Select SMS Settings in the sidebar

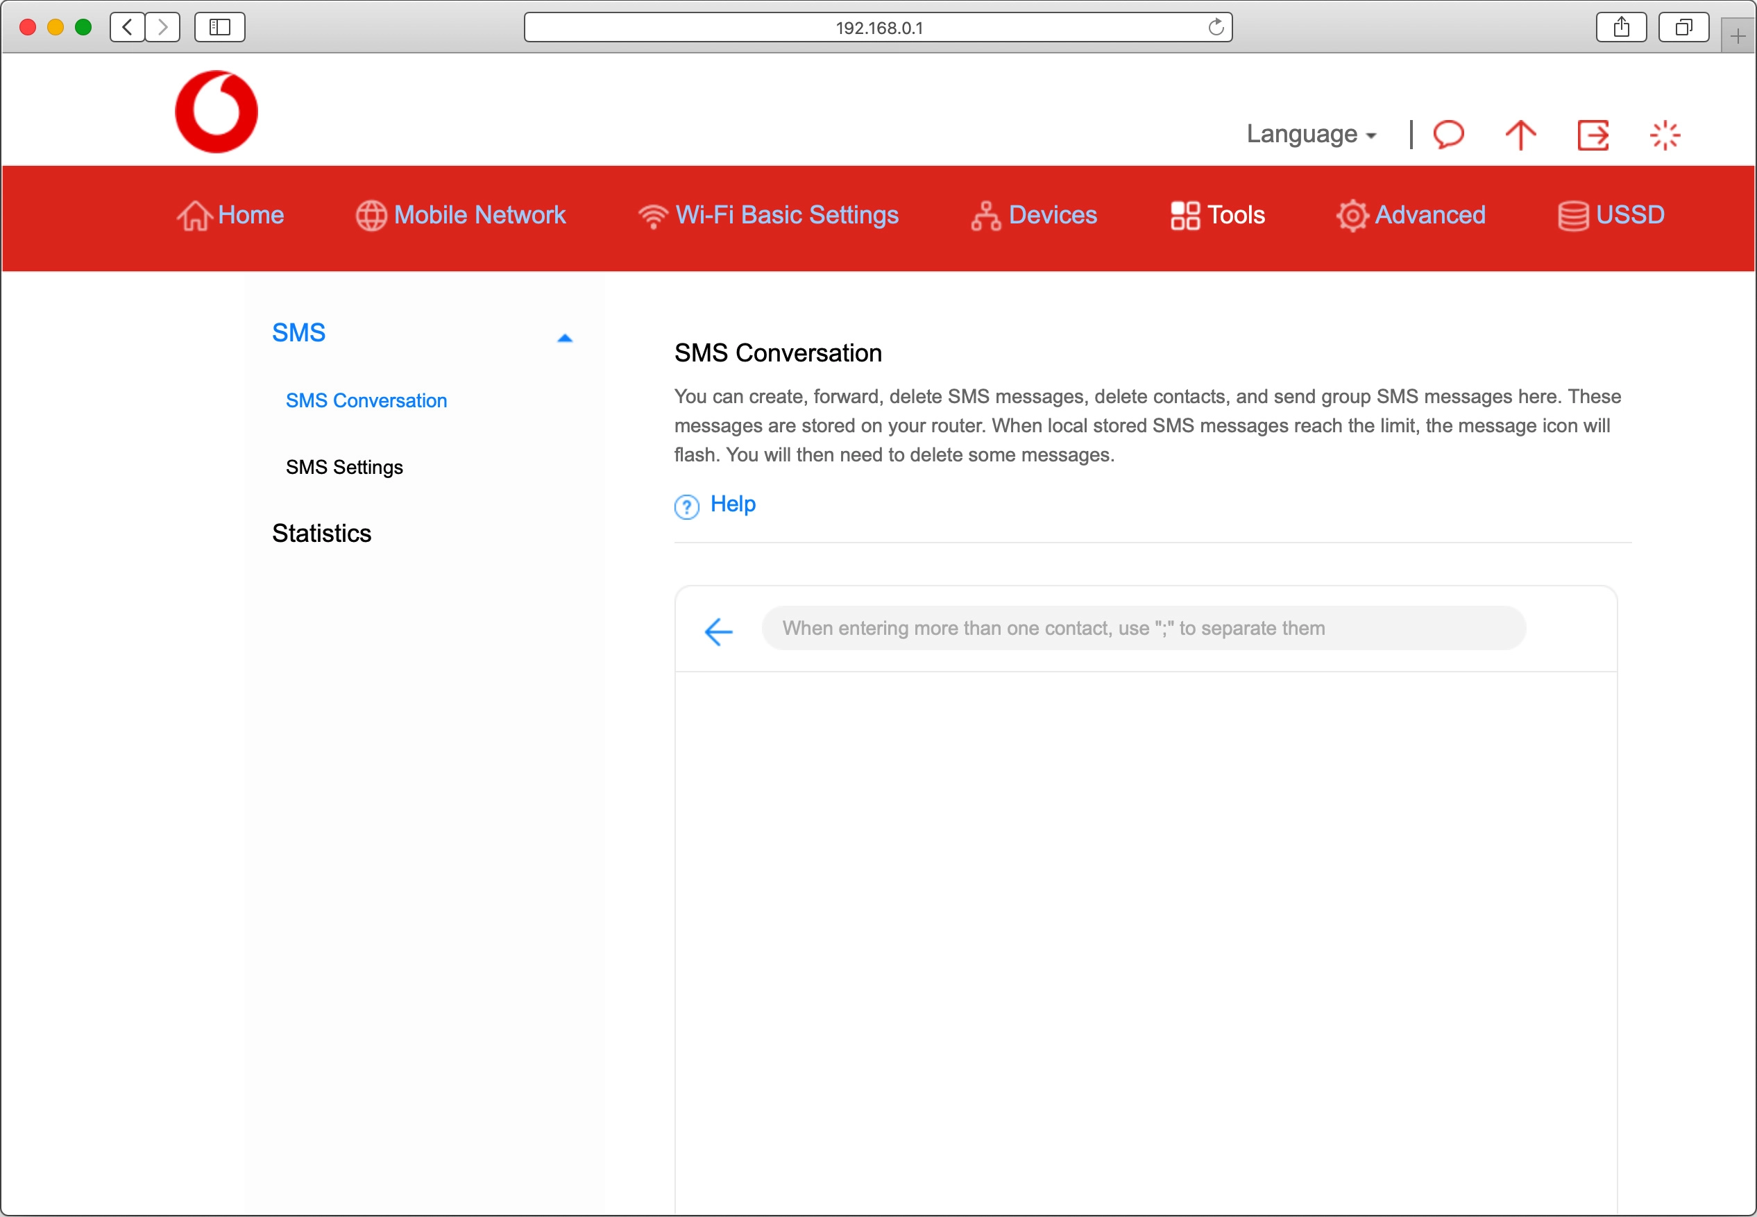click(344, 467)
